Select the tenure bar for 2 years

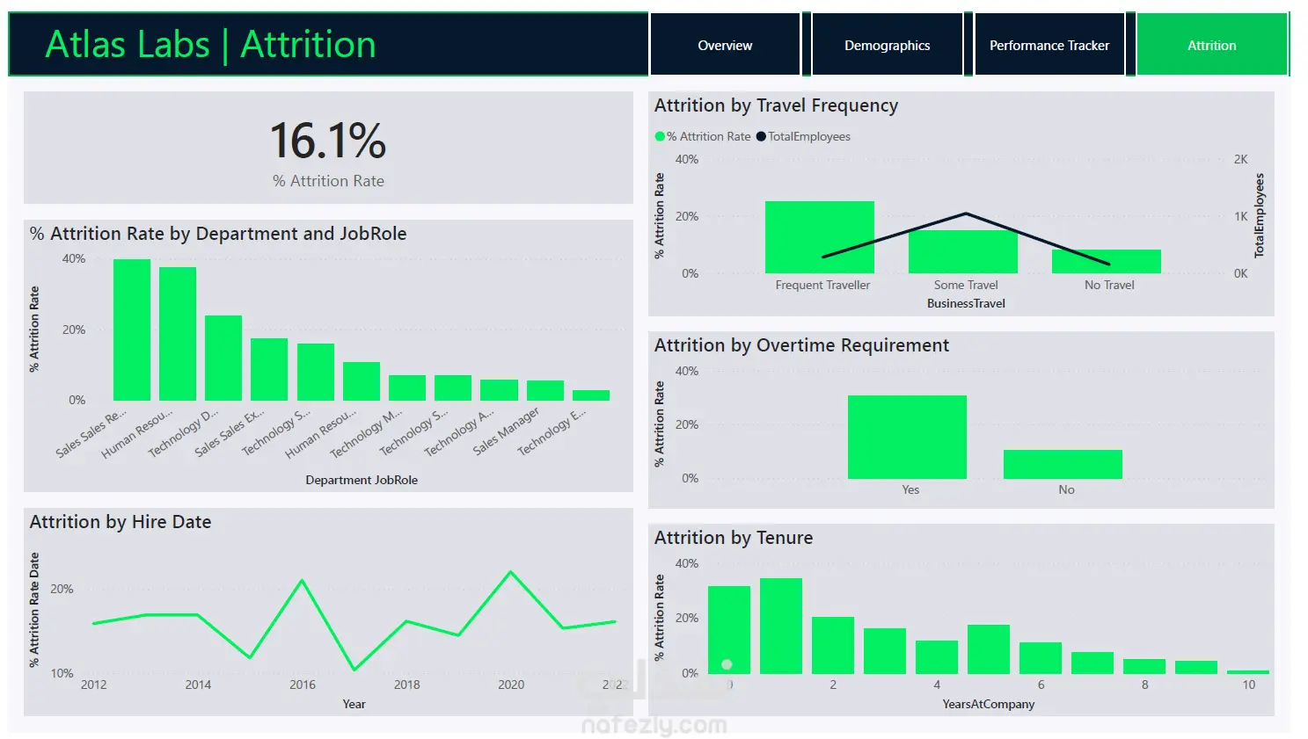[x=833, y=645]
